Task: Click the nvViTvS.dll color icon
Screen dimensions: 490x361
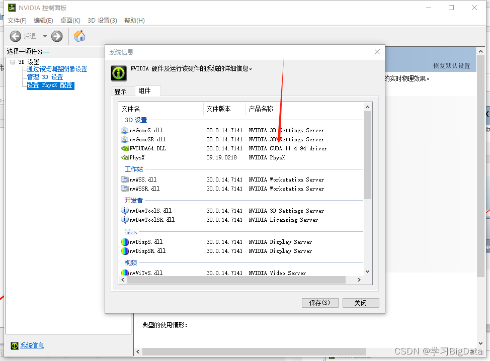Action: click(x=125, y=273)
